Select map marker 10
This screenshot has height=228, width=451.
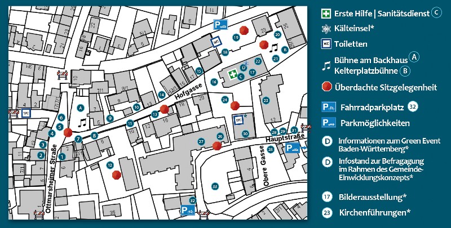pyautogui.click(x=136, y=106)
